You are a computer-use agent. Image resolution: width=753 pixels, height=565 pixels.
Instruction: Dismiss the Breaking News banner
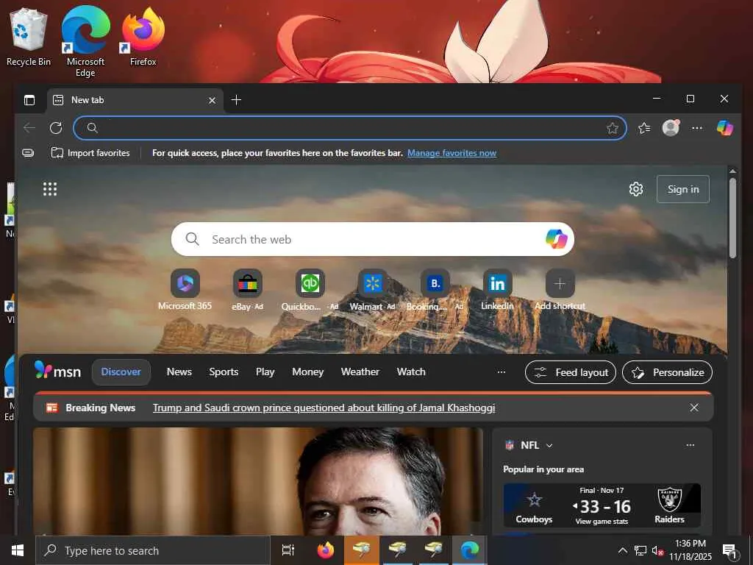click(x=694, y=408)
